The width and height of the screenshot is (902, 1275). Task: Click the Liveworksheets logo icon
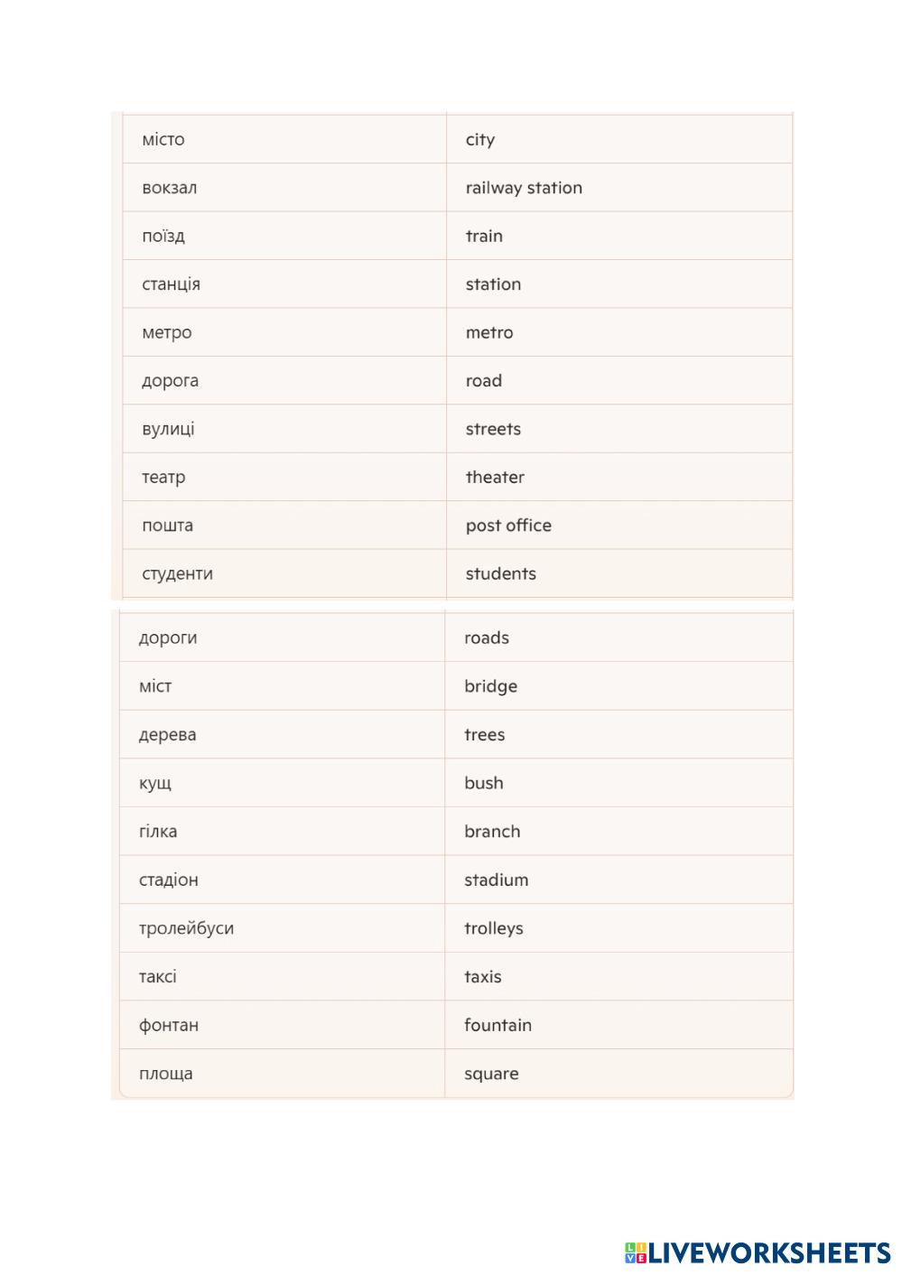[x=636, y=1252]
